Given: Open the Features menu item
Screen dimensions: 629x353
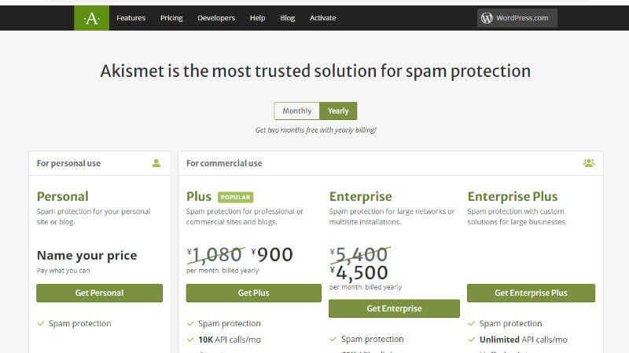Looking at the screenshot, I should [131, 18].
